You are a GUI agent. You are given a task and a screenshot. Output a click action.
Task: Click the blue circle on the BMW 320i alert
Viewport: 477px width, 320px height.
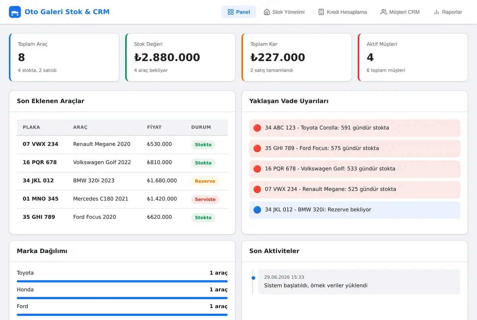(x=257, y=210)
